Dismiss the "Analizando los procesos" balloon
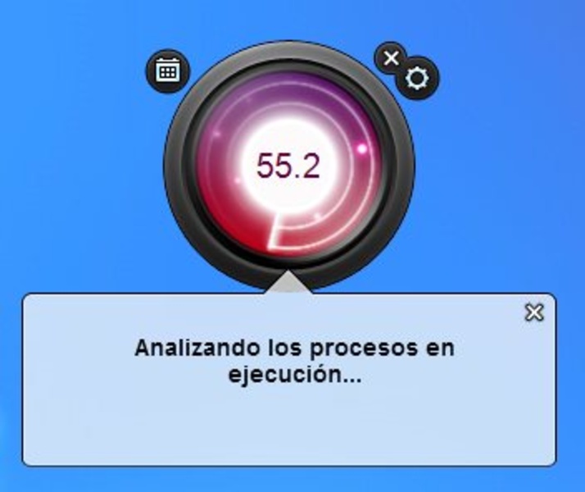The width and height of the screenshot is (585, 492). pos(534,312)
